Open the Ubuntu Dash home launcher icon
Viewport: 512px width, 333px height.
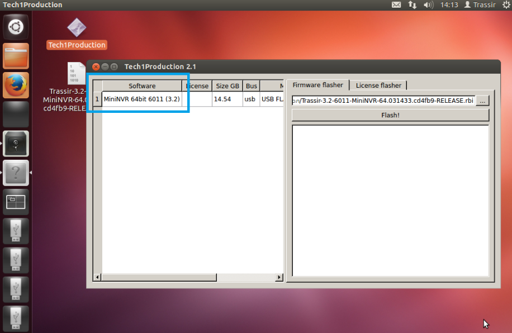16,27
